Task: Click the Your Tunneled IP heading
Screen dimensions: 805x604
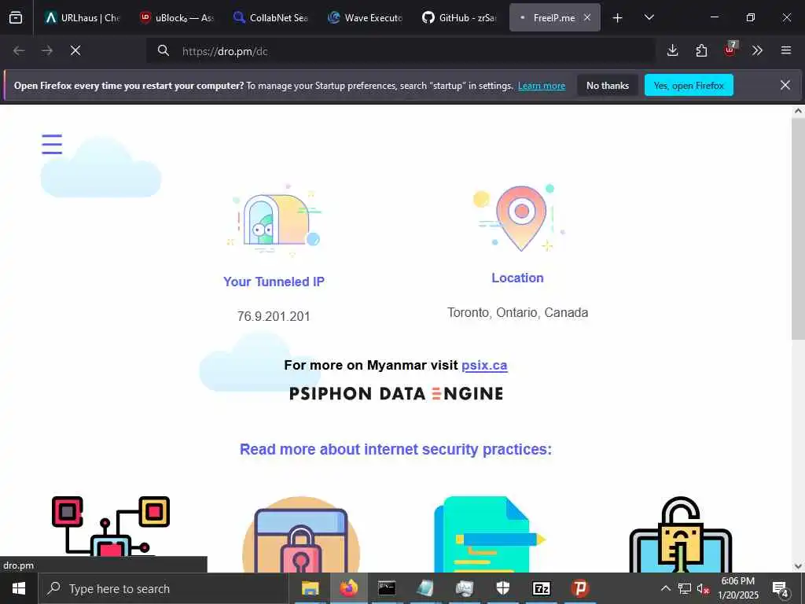Action: 274,282
